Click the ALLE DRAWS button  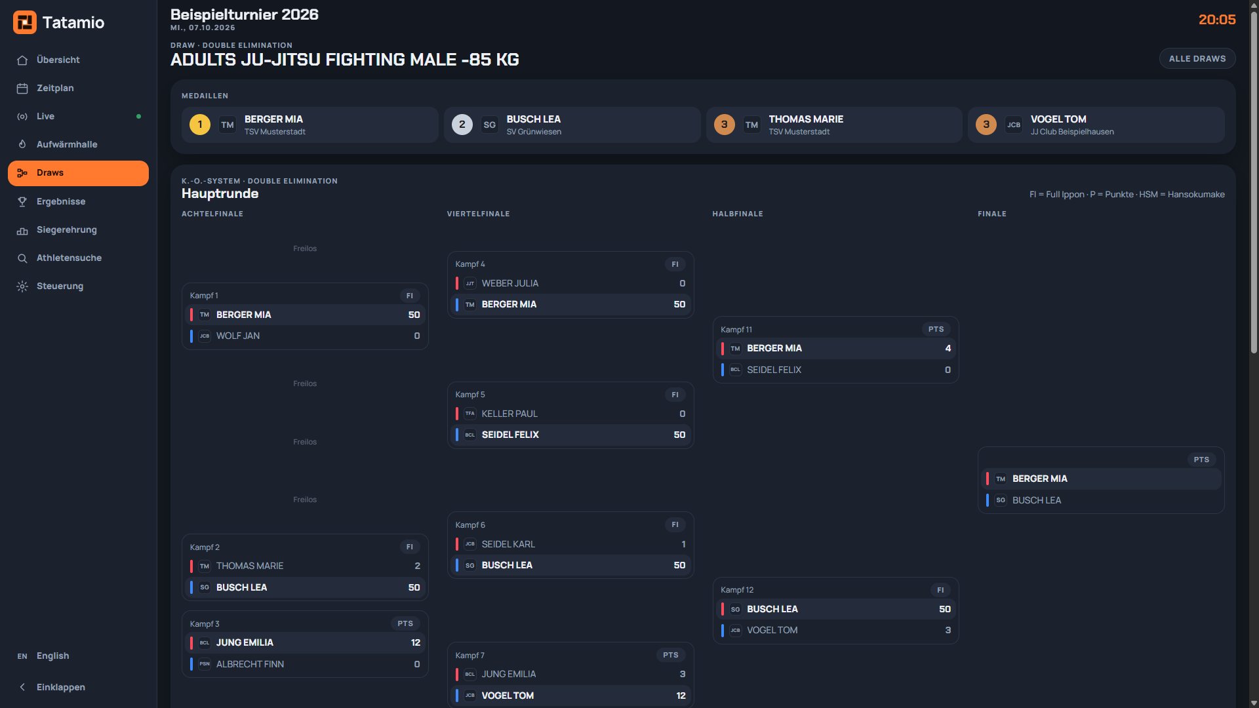(x=1197, y=58)
